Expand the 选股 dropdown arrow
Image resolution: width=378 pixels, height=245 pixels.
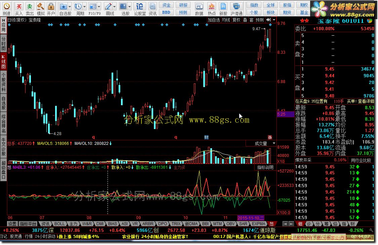(x=130, y=6)
